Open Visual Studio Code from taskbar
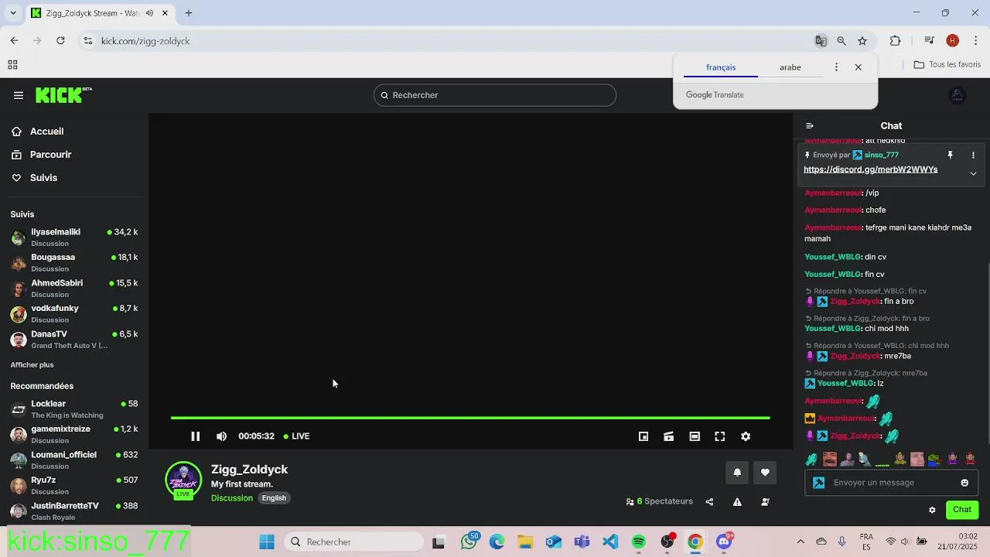This screenshot has width=990, height=557. pos(610,542)
